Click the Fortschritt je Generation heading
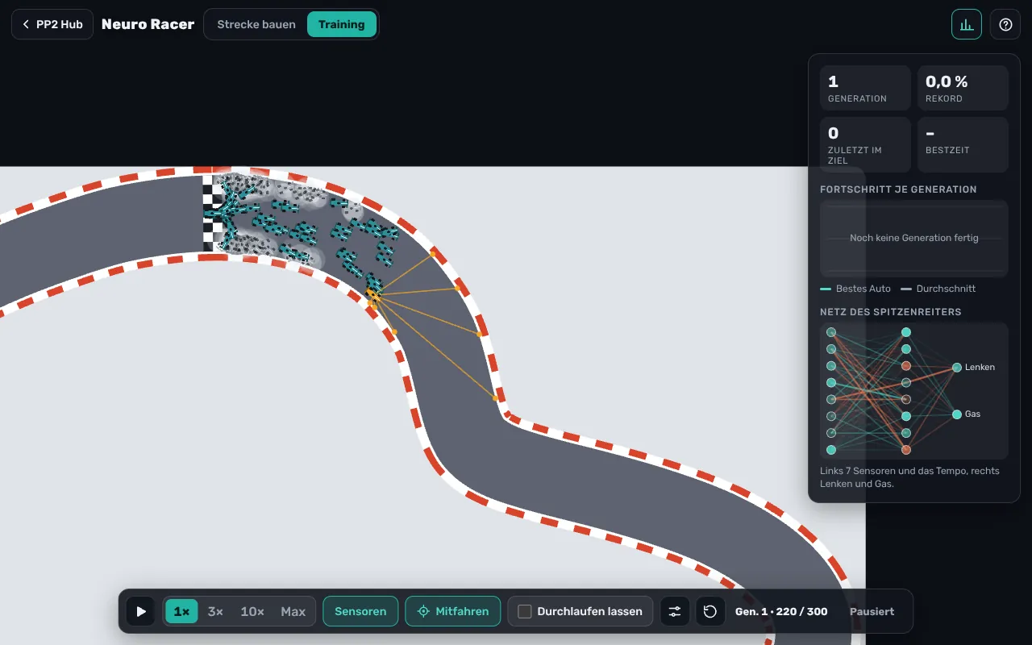 click(898, 189)
